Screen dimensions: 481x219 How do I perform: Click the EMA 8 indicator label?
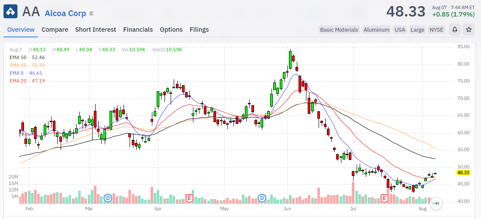(x=26, y=73)
